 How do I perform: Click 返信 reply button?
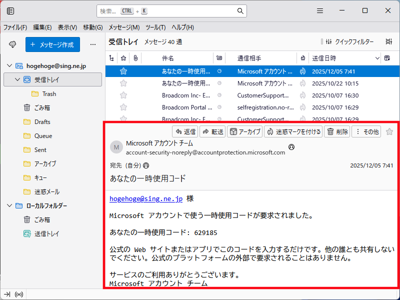(185, 131)
